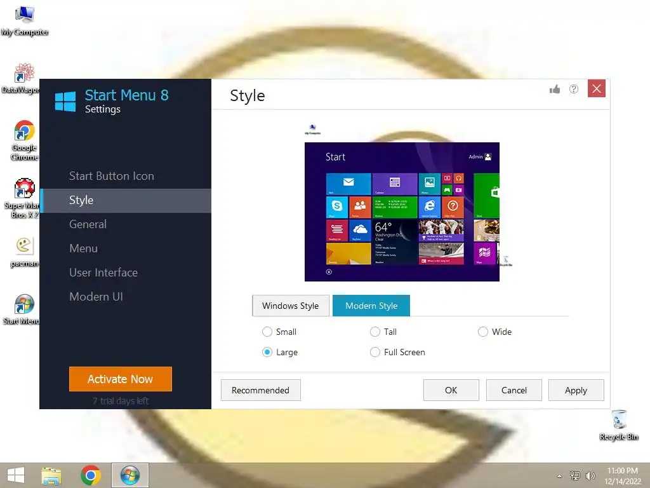Click the Activate Now button
650x488 pixels.
pos(120,379)
